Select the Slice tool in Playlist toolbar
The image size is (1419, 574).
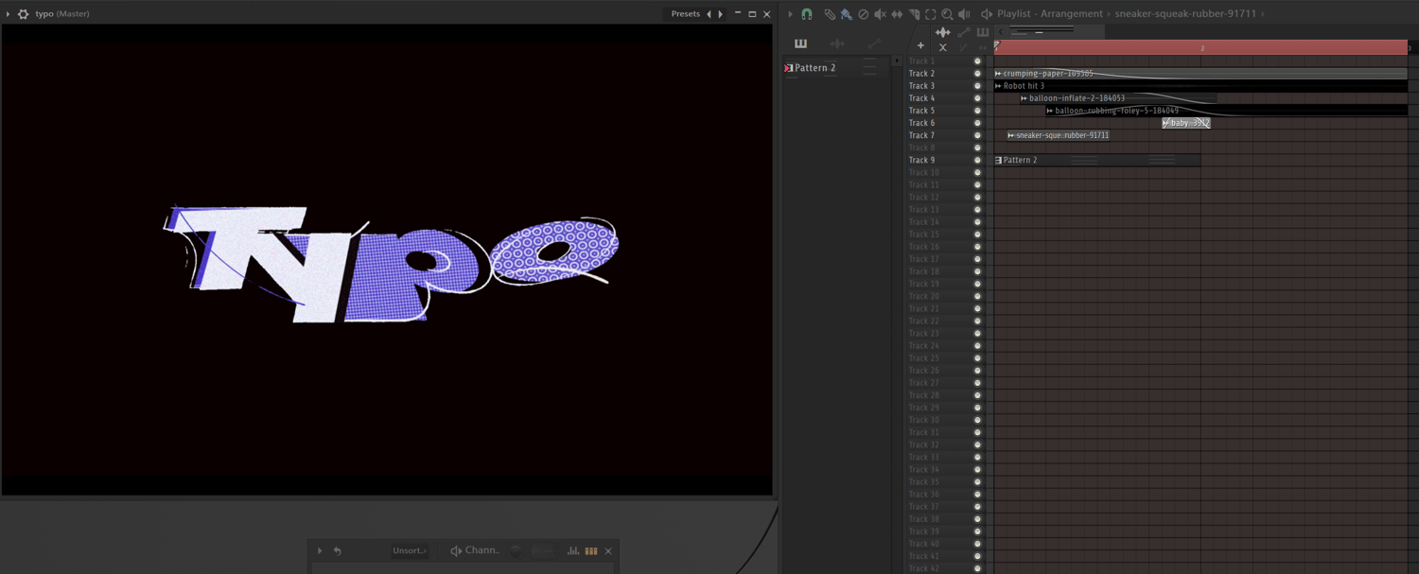point(914,14)
